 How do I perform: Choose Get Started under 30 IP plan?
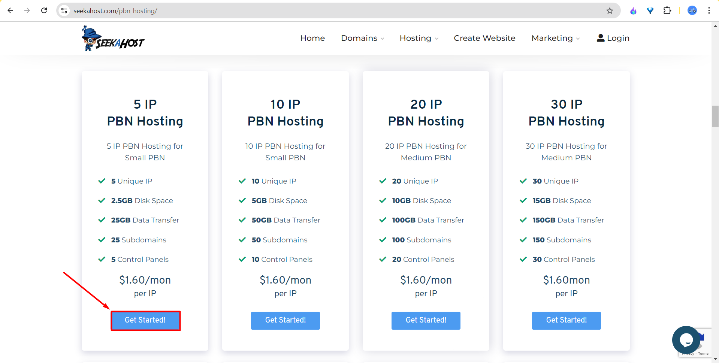click(x=566, y=320)
